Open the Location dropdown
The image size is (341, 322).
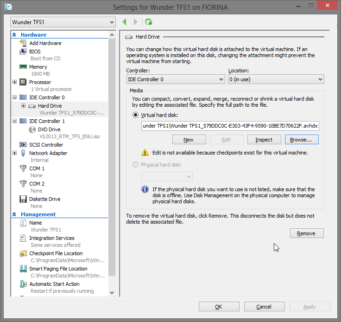pos(276,79)
